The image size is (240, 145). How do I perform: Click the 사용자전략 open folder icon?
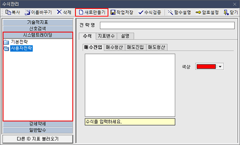(6, 48)
